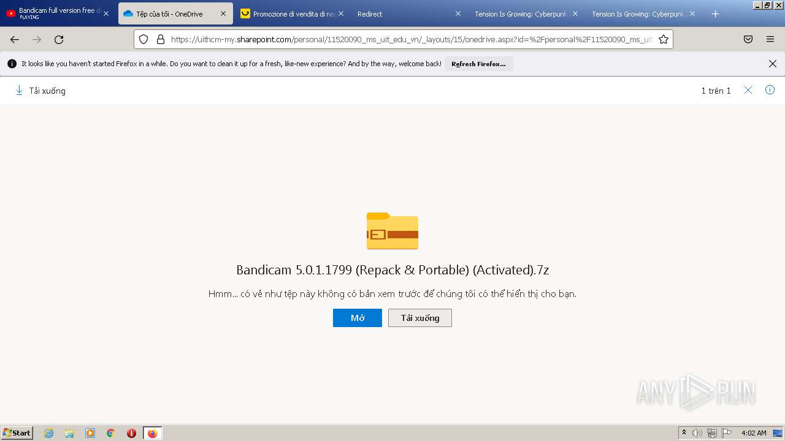Open the file details info icon
Image resolution: width=785 pixels, height=441 pixels.
coord(770,90)
